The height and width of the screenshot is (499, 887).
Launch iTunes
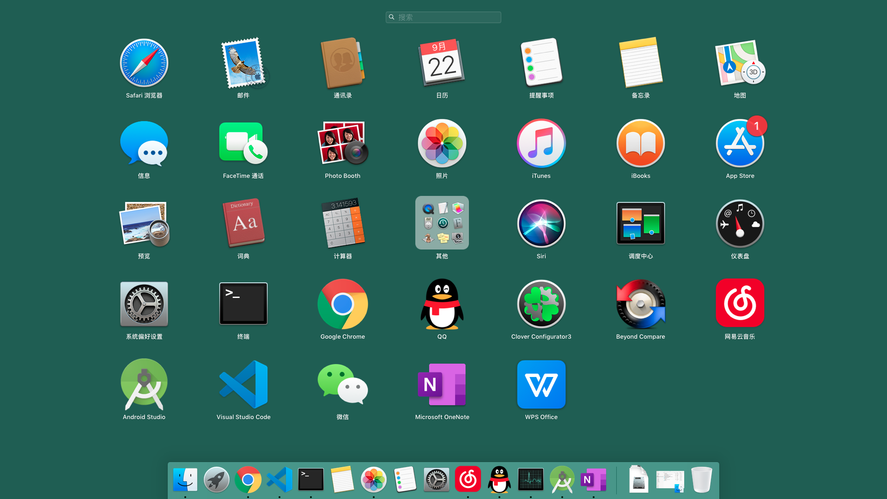541,143
